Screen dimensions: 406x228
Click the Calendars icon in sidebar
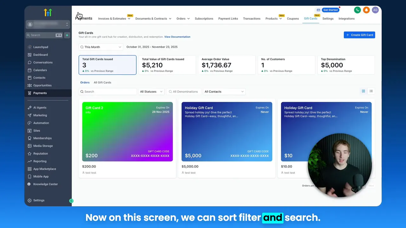29,70
